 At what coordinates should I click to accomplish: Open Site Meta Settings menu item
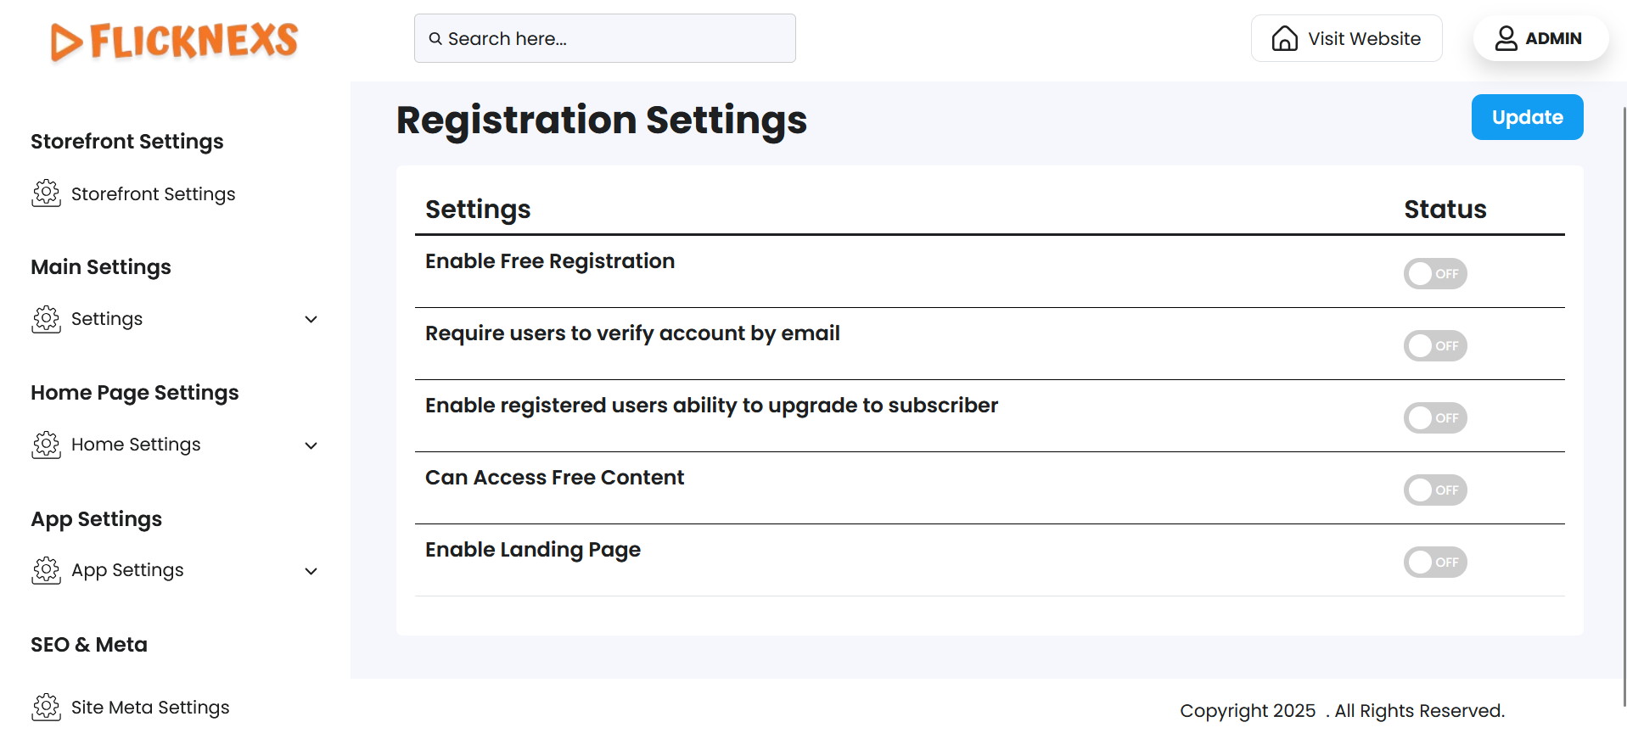(x=150, y=708)
